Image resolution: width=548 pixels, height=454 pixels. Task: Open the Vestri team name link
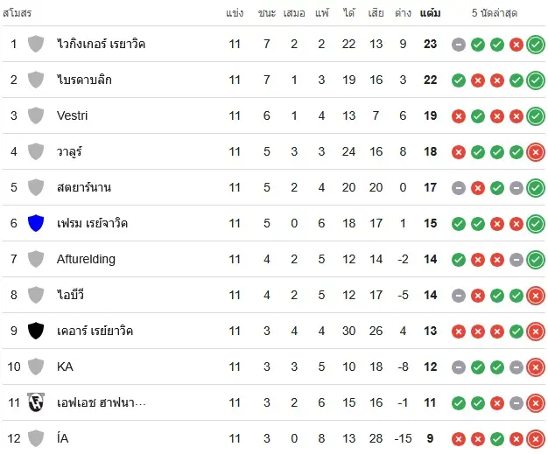click(72, 115)
